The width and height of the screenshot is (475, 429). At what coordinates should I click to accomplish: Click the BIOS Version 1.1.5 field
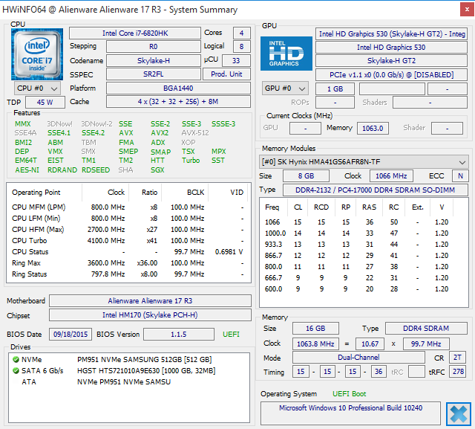point(179,335)
